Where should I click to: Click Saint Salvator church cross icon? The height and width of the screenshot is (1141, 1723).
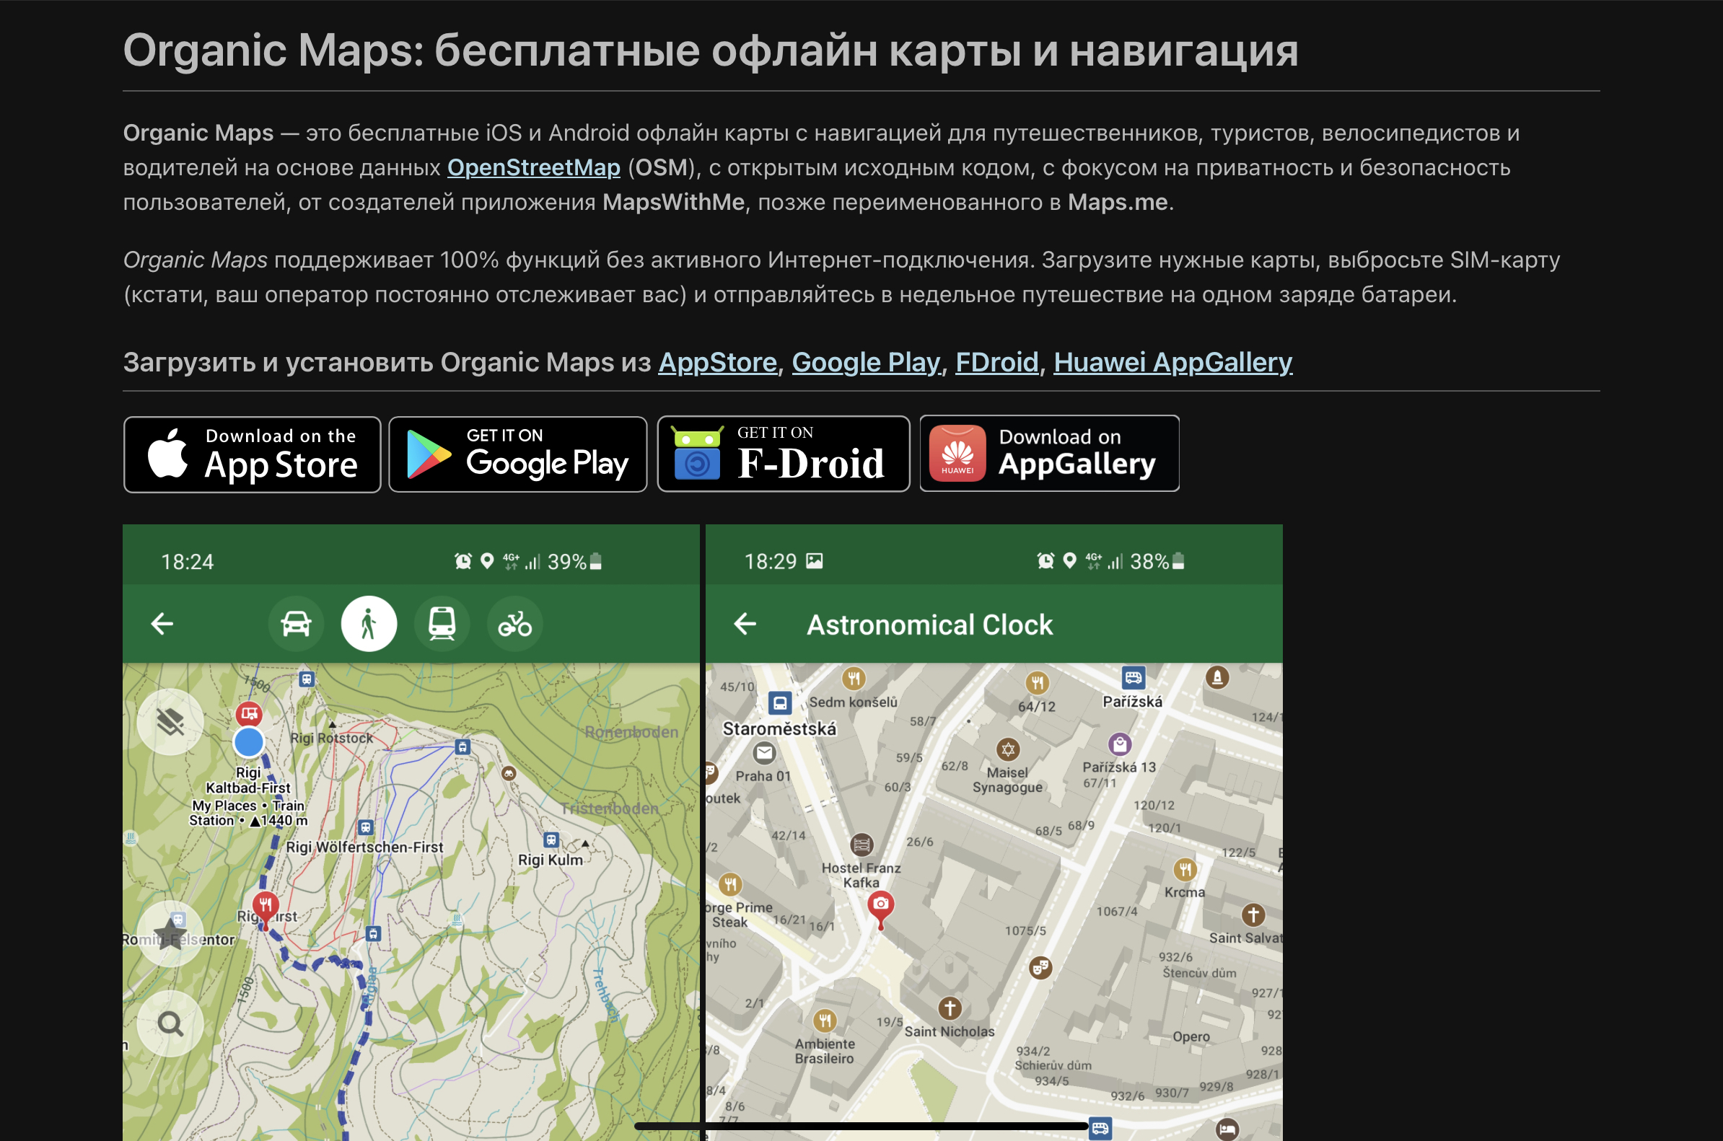coord(1253,915)
